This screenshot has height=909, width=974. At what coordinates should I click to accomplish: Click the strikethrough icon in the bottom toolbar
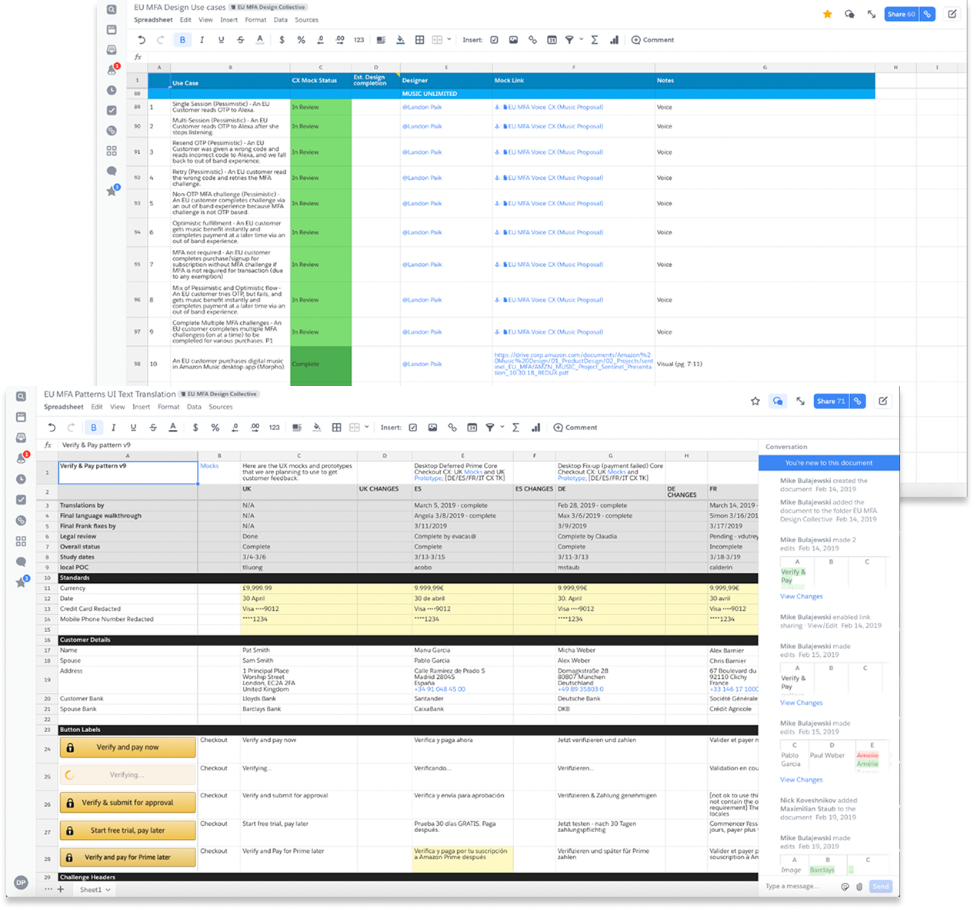pos(153,428)
